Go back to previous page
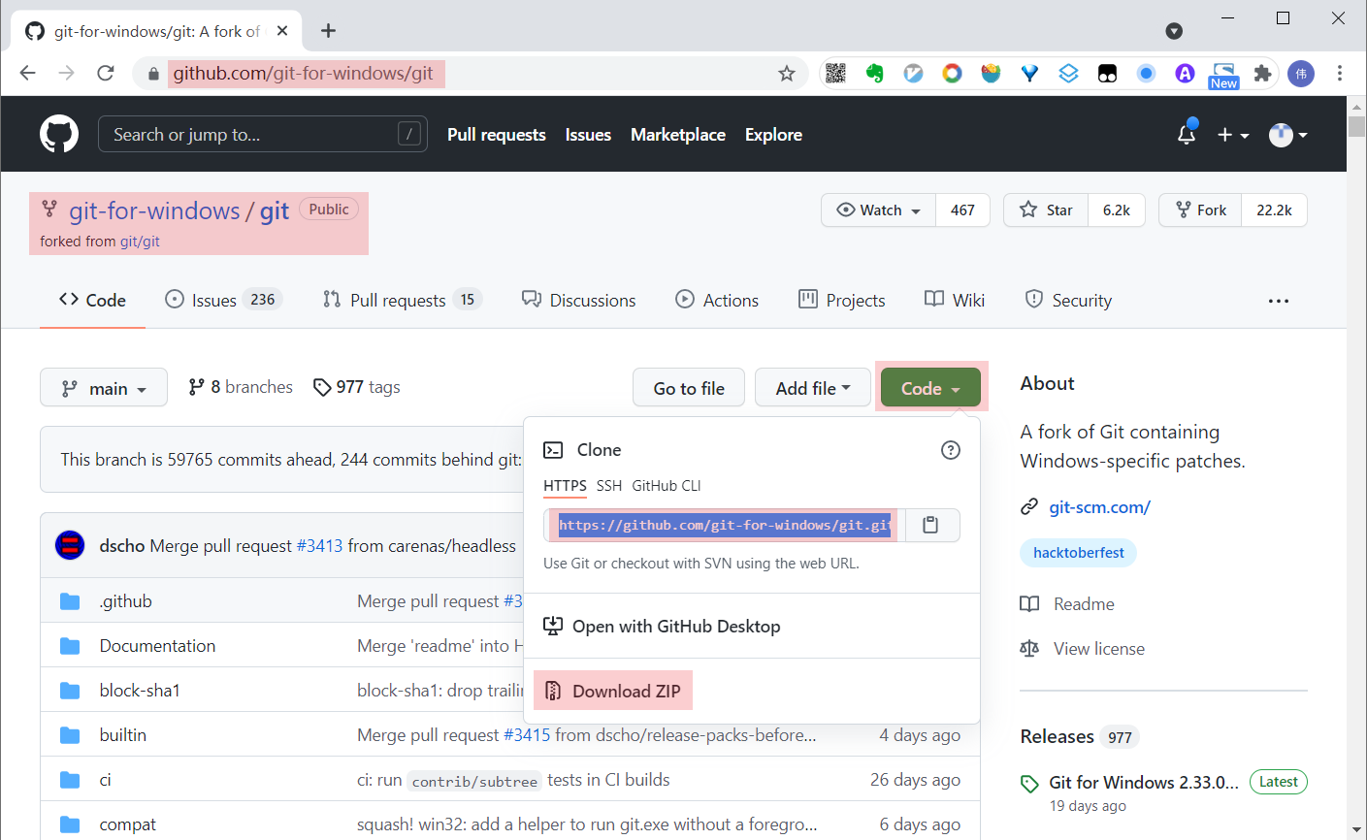This screenshot has height=840, width=1367. [x=27, y=74]
